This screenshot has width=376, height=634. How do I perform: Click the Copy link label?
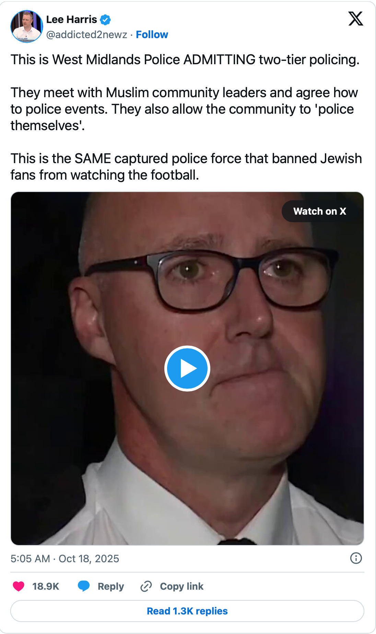click(x=182, y=586)
